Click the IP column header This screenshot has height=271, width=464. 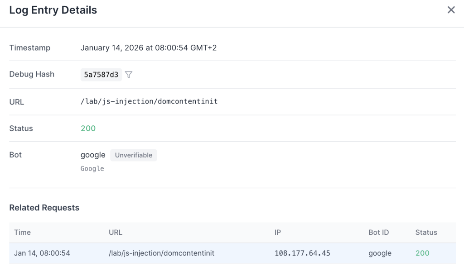coord(278,233)
